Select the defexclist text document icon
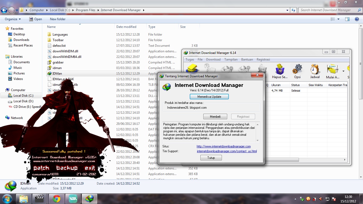 coord(49,46)
